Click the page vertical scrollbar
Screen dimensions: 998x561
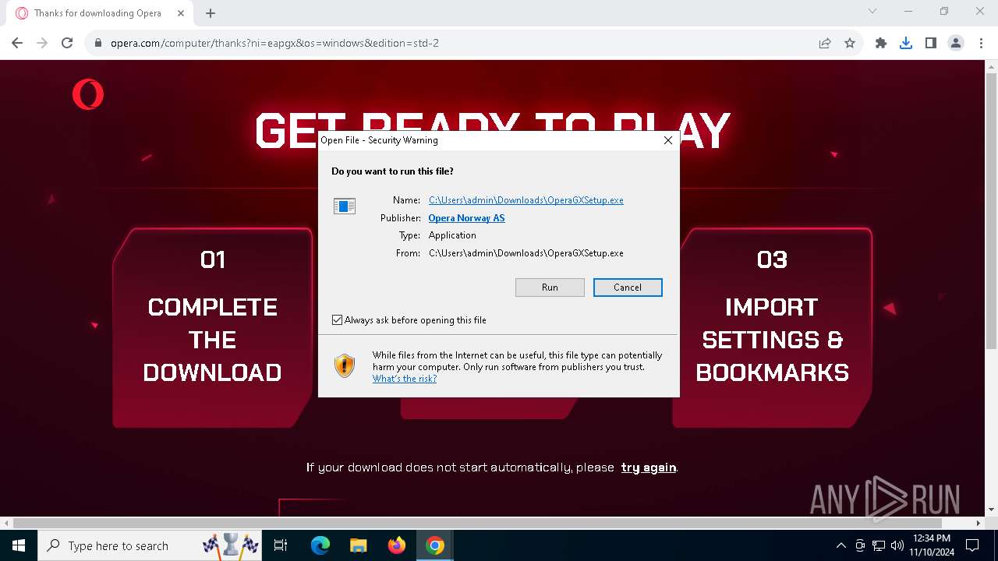991,210
